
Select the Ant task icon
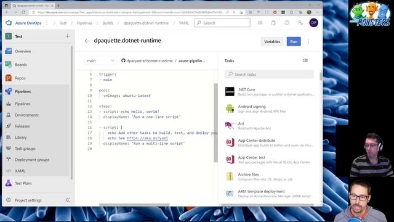[x=230, y=125]
